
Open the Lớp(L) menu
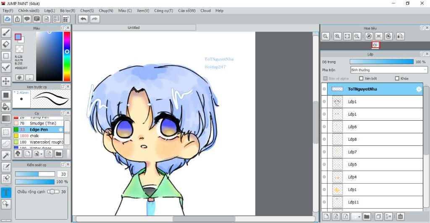coord(50,10)
